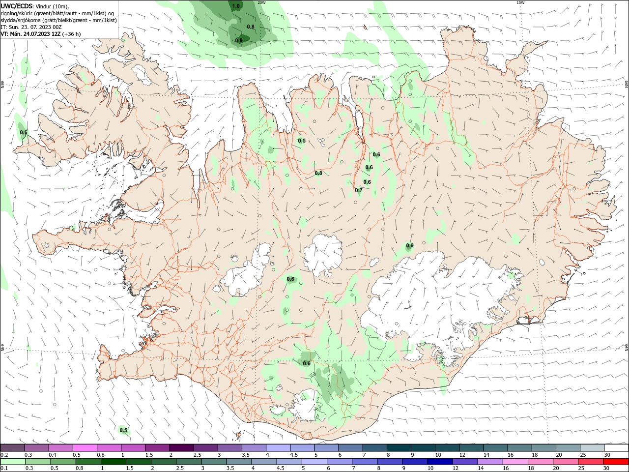This screenshot has height=472, width=629.
Task: Select the light lavender 4 swatch in the top legend row
Action: click(x=278, y=448)
